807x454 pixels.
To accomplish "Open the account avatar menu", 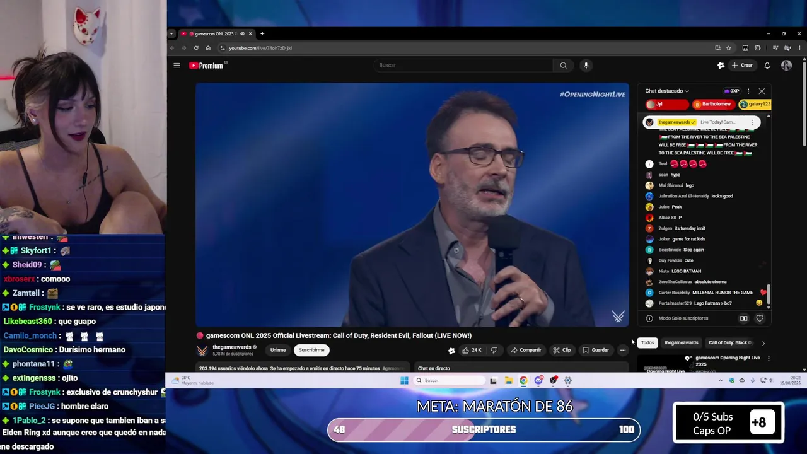I will coord(786,66).
